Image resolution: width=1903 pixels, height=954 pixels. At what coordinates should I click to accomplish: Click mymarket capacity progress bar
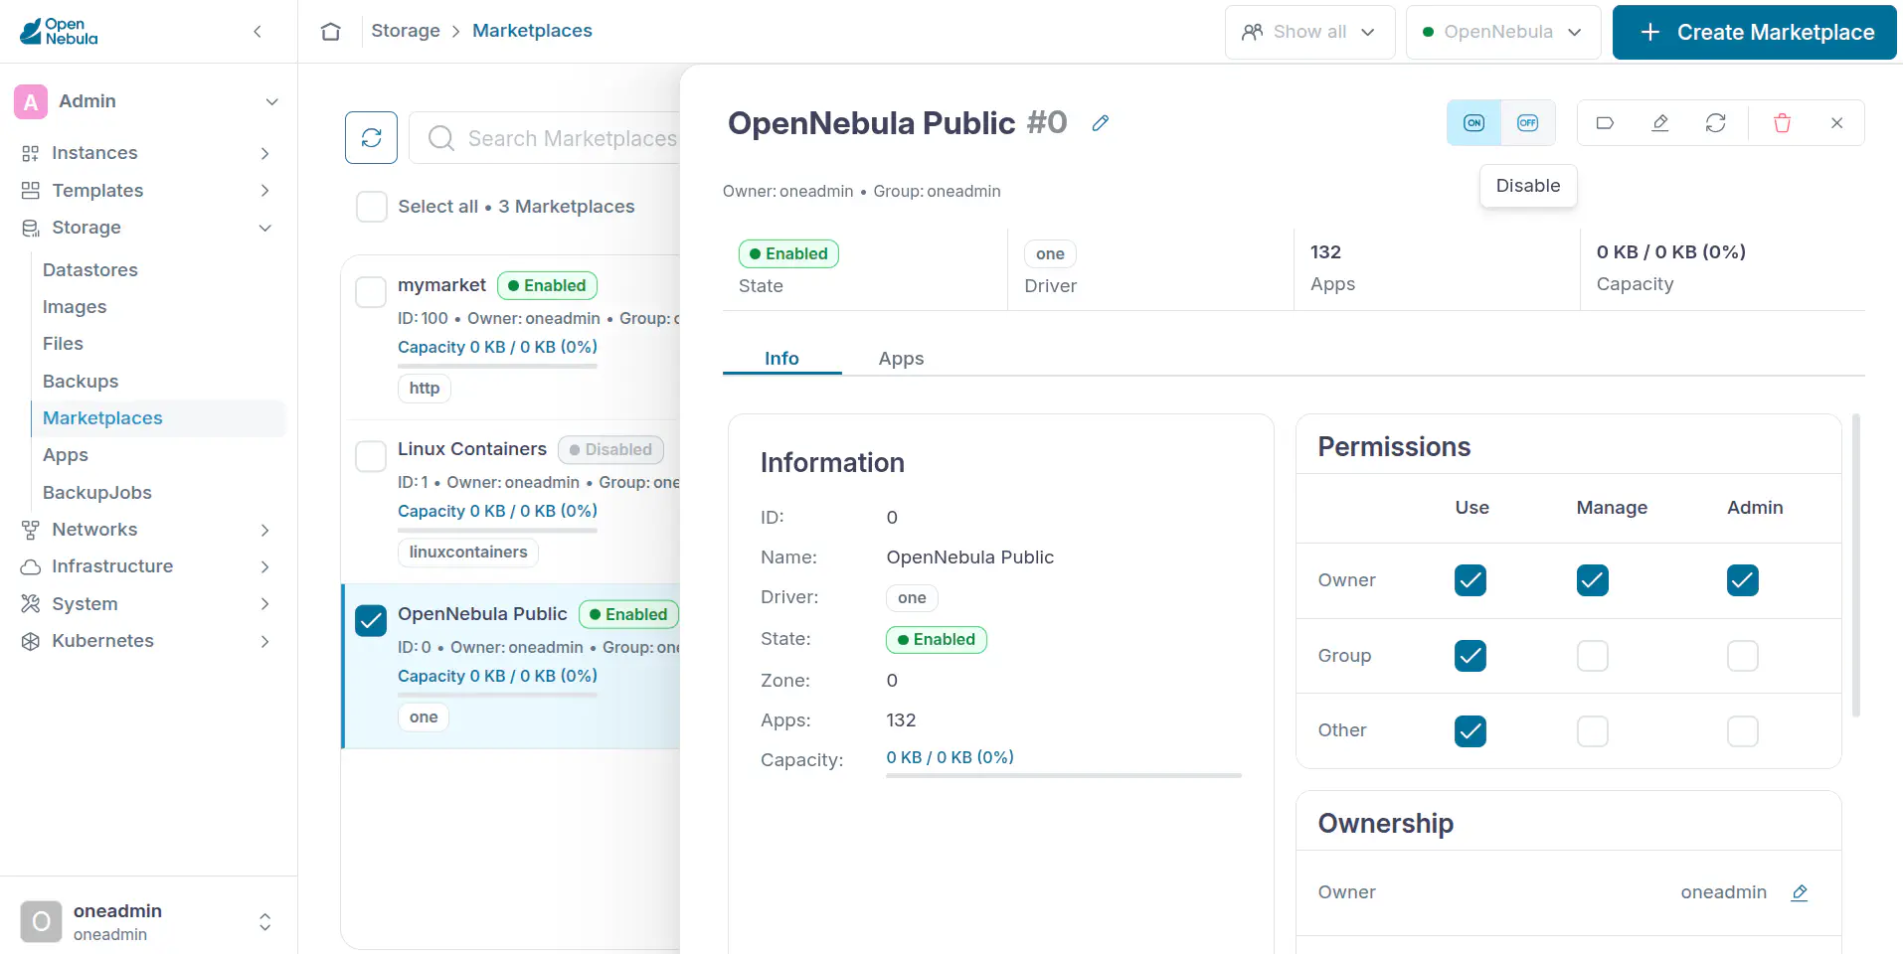pos(497,366)
